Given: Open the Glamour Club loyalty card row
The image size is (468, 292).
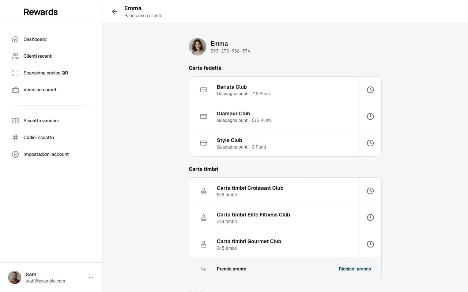Looking at the screenshot, I should tap(274, 116).
